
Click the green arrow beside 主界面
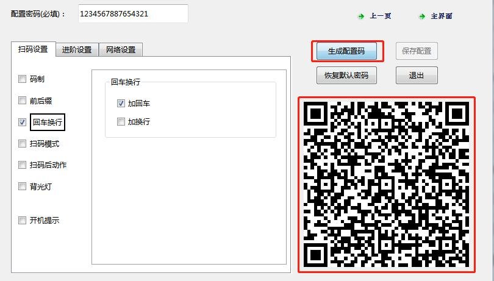pos(422,16)
